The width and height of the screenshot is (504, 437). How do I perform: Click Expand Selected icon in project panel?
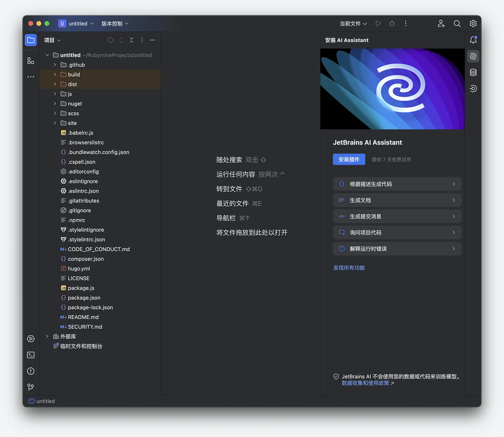tap(121, 40)
